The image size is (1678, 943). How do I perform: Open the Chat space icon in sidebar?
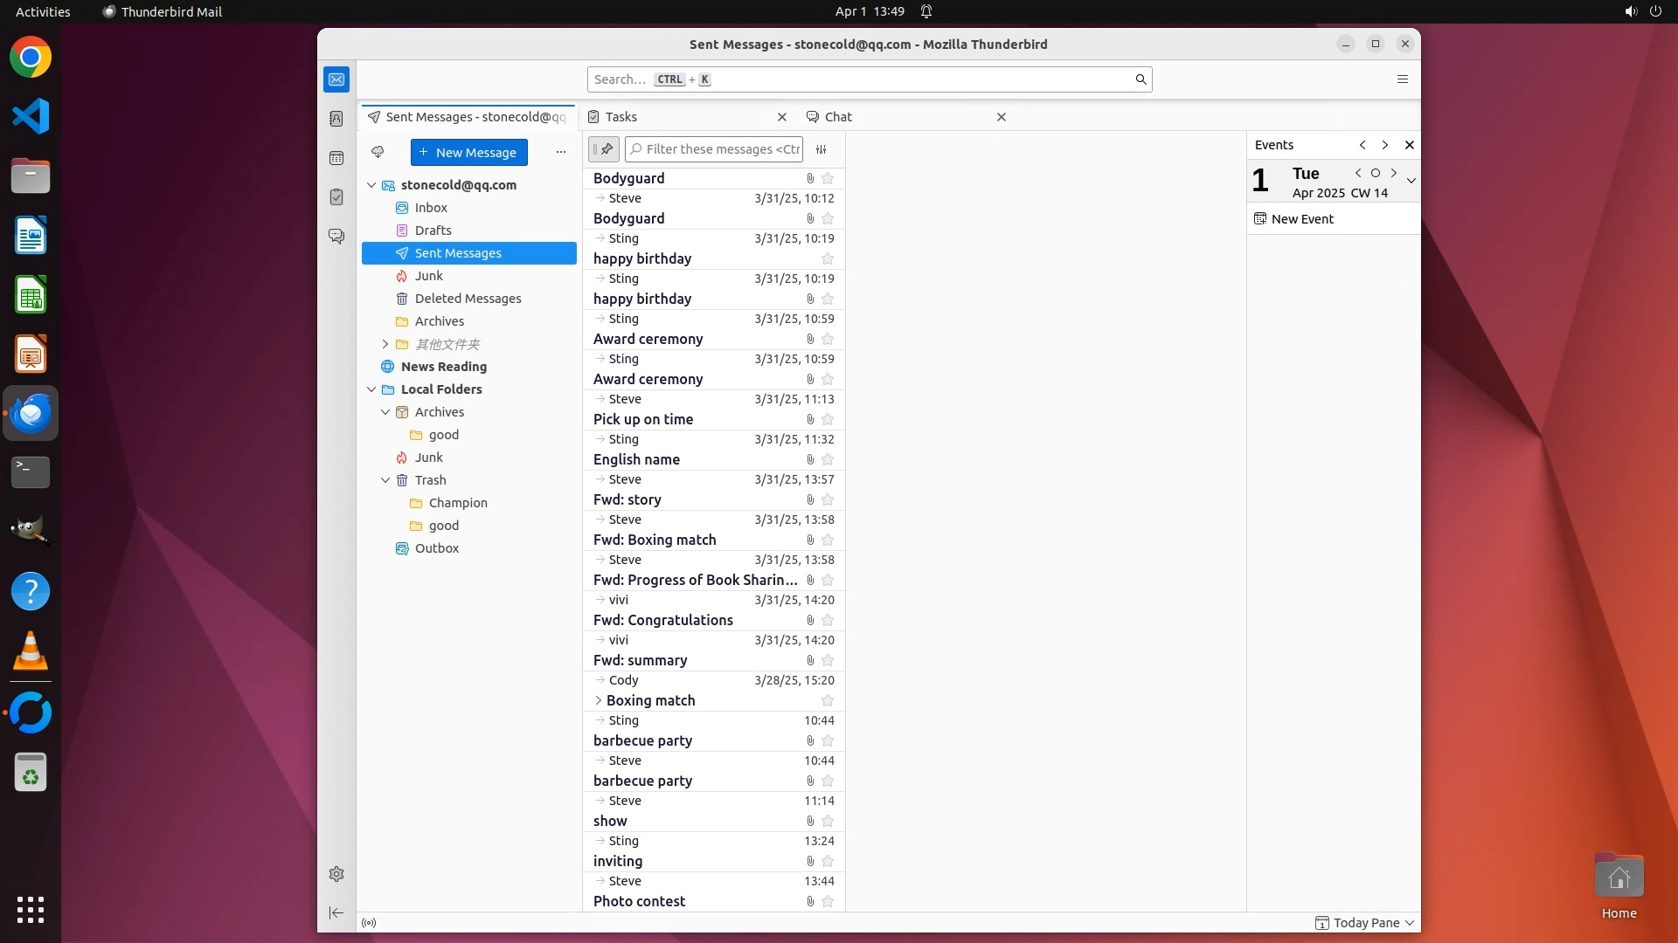pyautogui.click(x=336, y=237)
